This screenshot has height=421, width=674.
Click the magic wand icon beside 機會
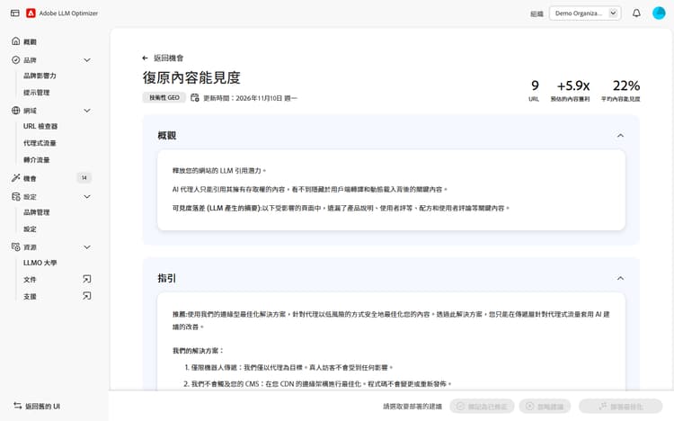coord(16,178)
